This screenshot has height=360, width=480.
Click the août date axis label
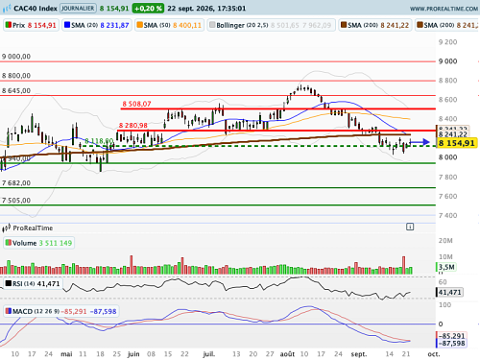[x=287, y=354]
